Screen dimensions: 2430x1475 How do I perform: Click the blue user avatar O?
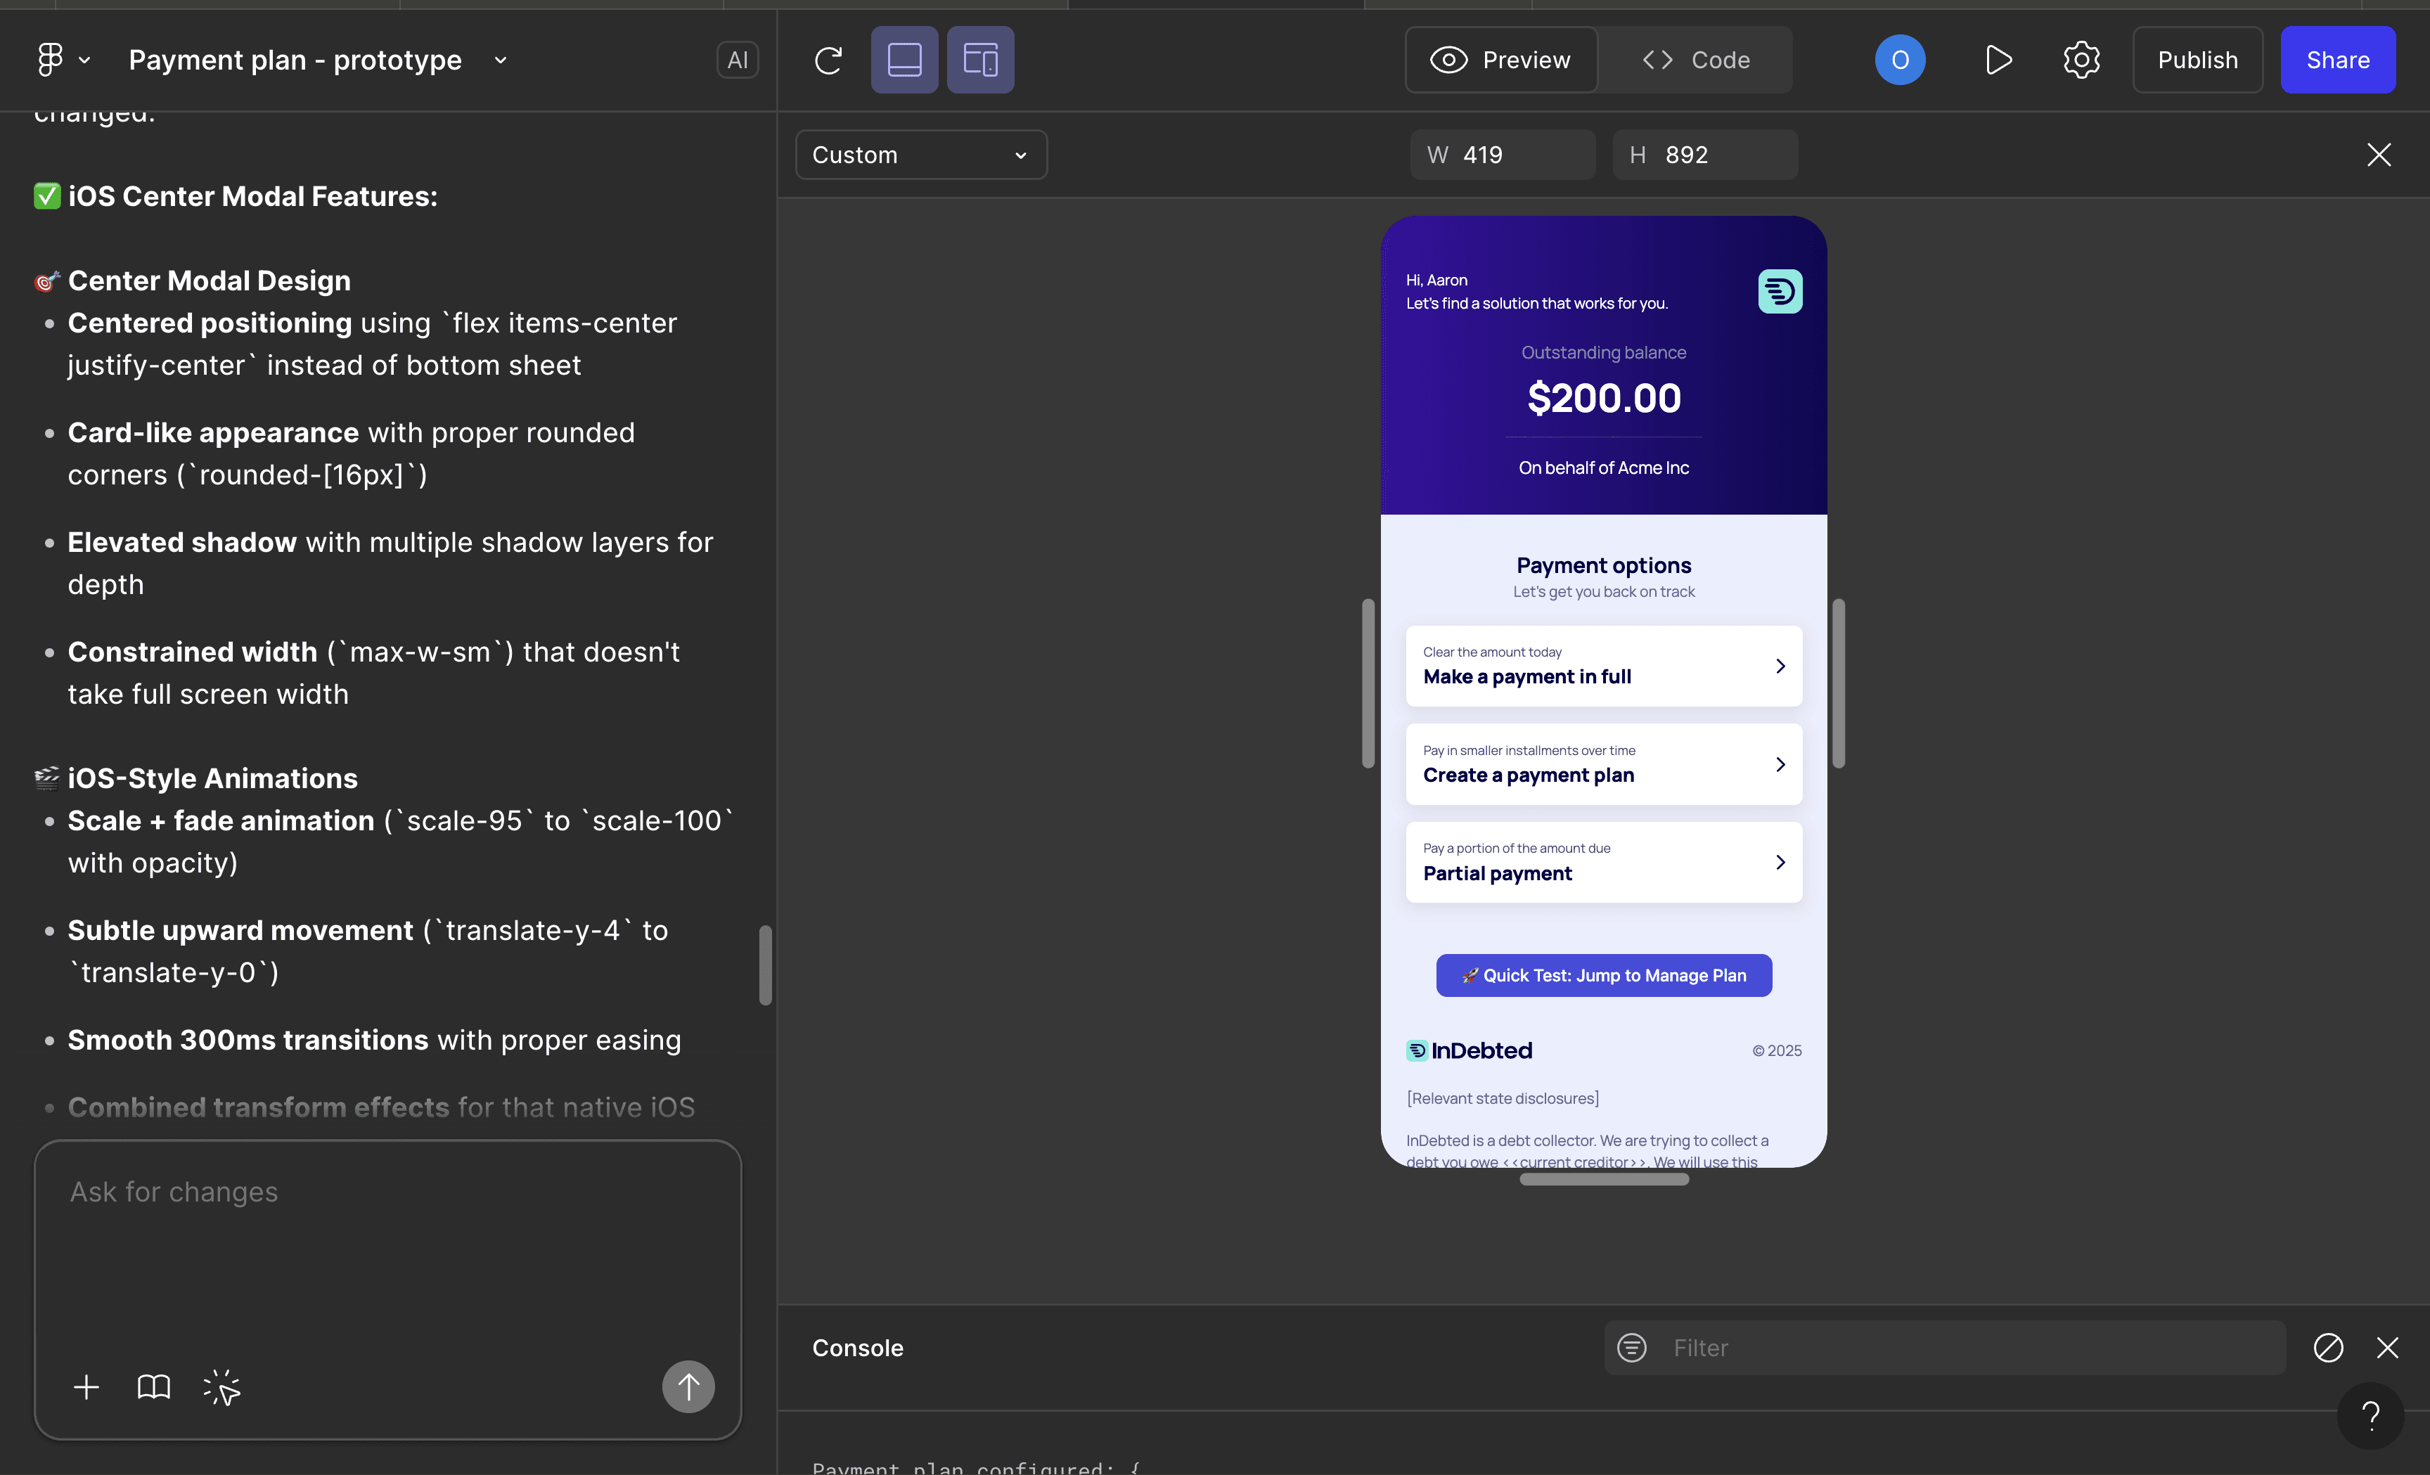click(x=1899, y=60)
